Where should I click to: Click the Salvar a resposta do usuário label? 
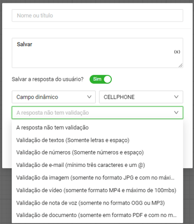click(x=48, y=79)
